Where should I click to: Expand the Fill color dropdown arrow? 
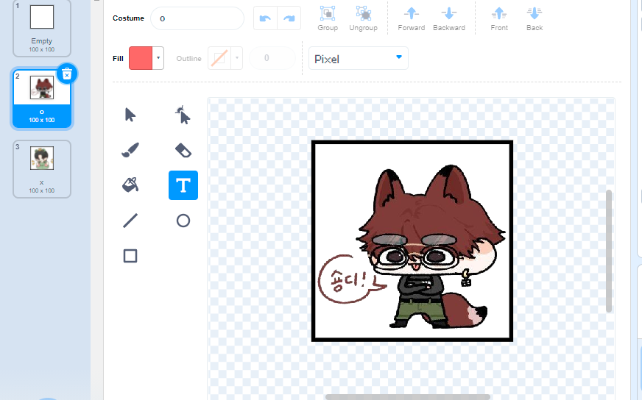click(x=158, y=58)
